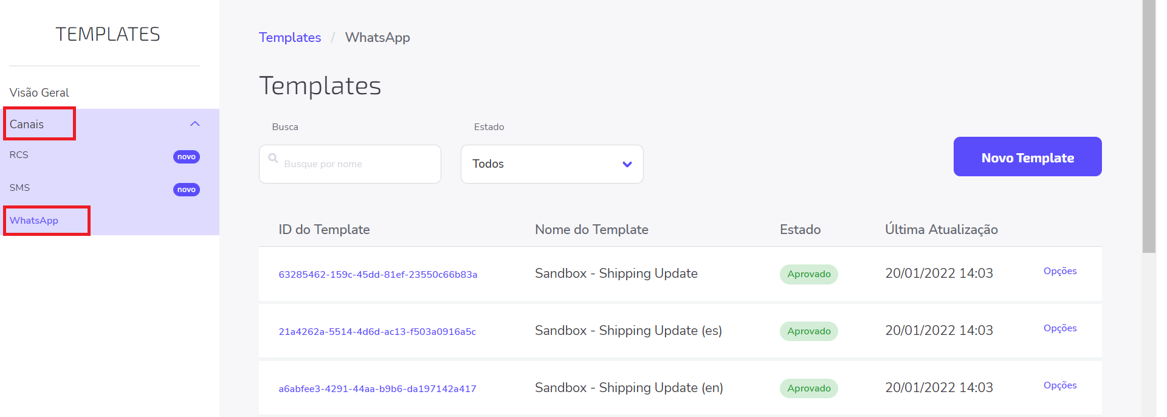Screen dimensions: 1167x417
Task: Select WhatsApp in the sidebar
Action: (x=34, y=221)
